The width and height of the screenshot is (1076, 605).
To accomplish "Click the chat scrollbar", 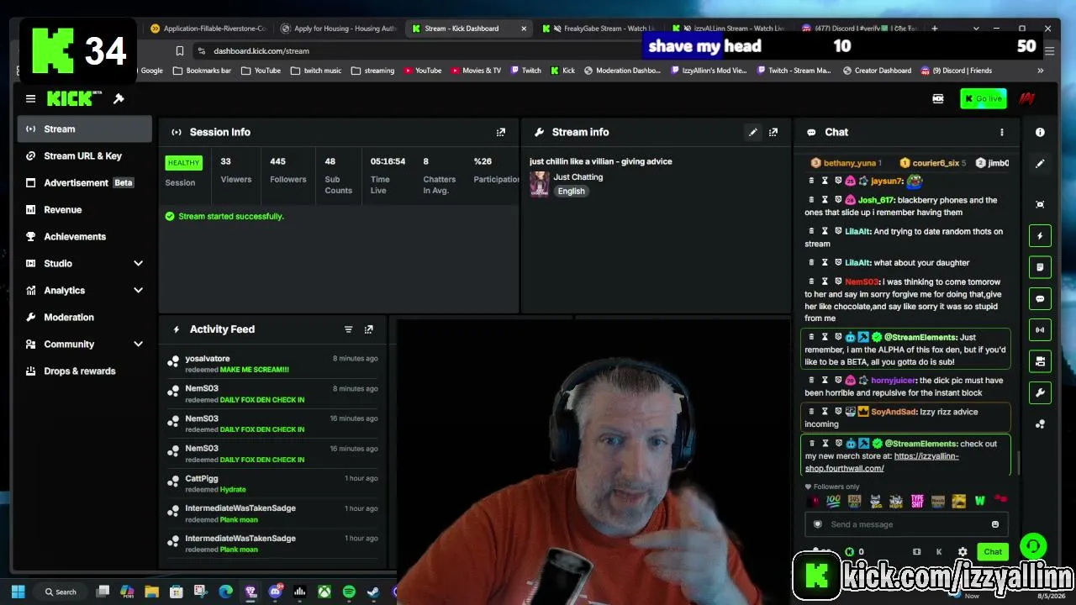I will coord(1019,462).
